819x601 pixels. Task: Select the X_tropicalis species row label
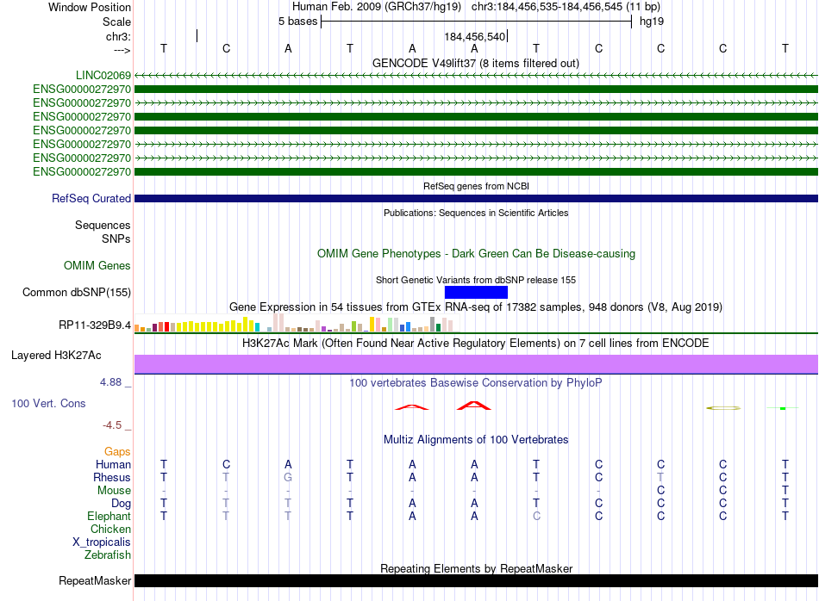pyautogui.click(x=102, y=542)
